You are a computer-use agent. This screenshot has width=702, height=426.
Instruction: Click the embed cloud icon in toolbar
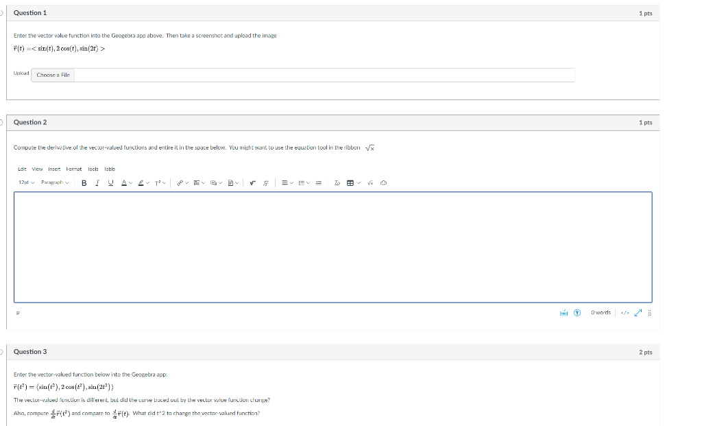pos(383,182)
